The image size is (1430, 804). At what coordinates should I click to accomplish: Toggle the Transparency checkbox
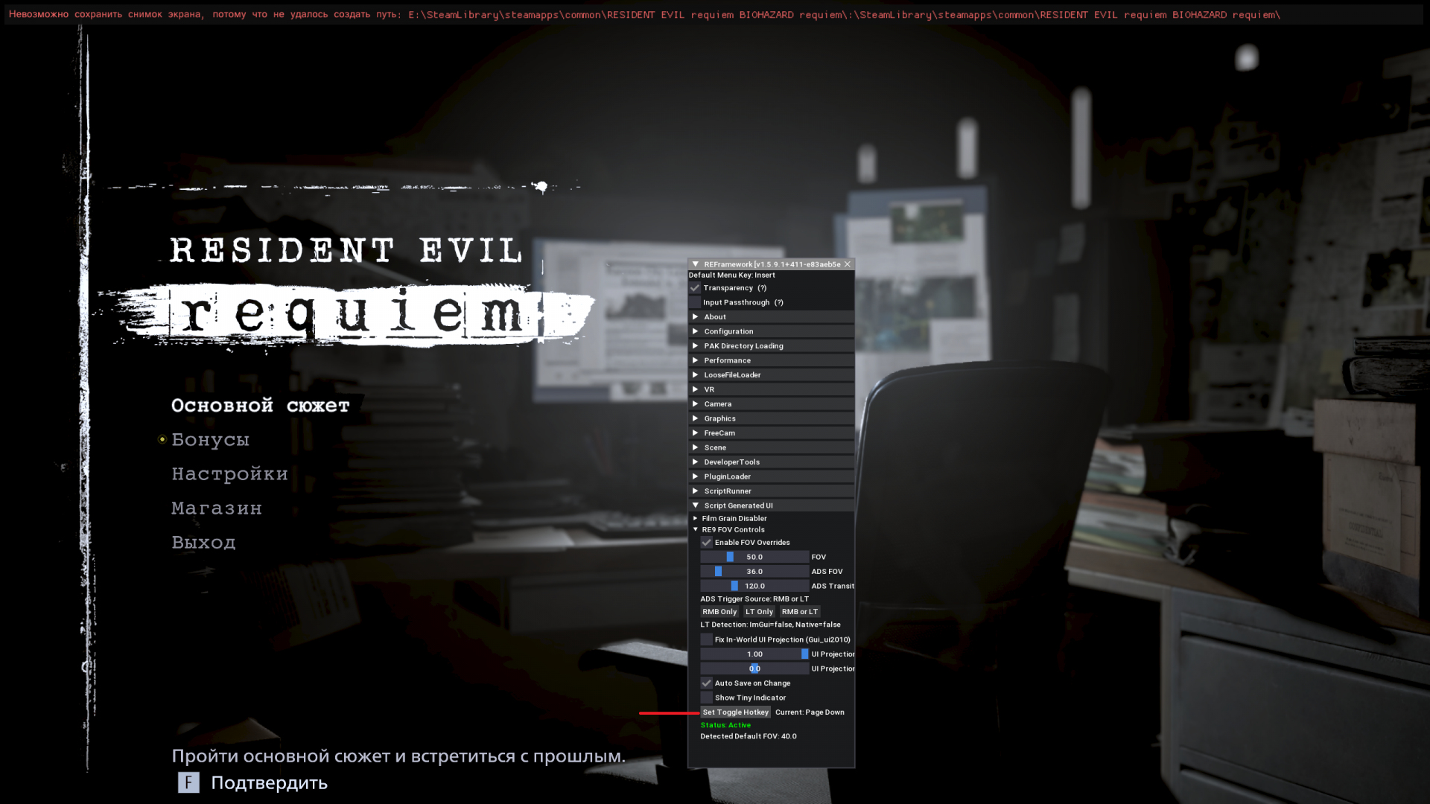695,288
